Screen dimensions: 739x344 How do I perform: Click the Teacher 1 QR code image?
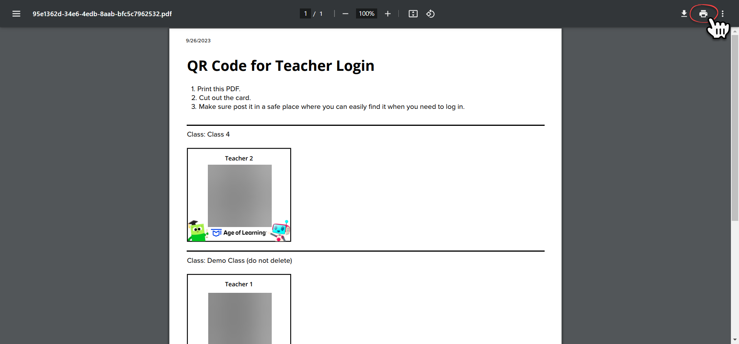pos(240,318)
